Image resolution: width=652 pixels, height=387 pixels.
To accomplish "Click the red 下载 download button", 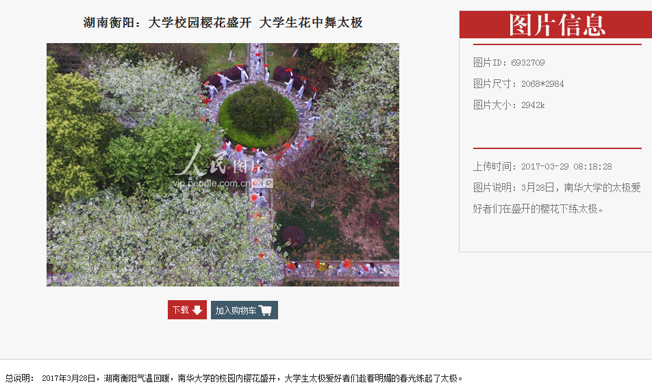I will 187,310.
